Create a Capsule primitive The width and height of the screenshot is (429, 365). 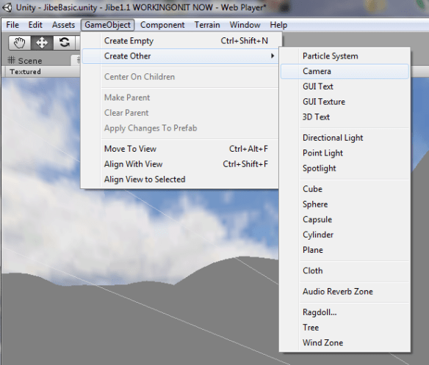pos(345,219)
